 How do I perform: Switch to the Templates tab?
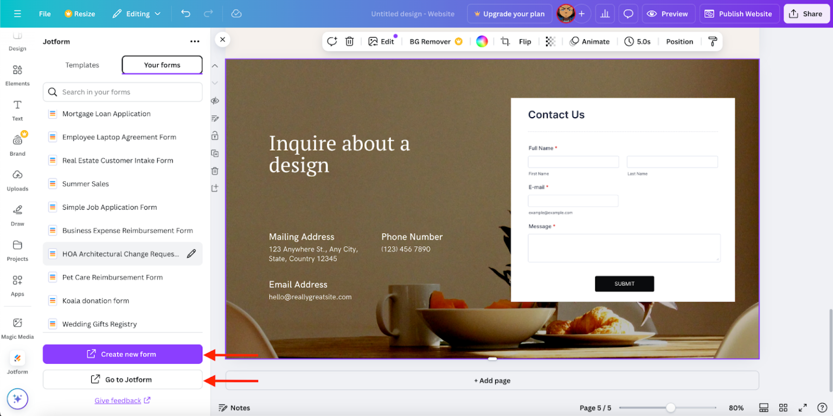[x=82, y=65]
